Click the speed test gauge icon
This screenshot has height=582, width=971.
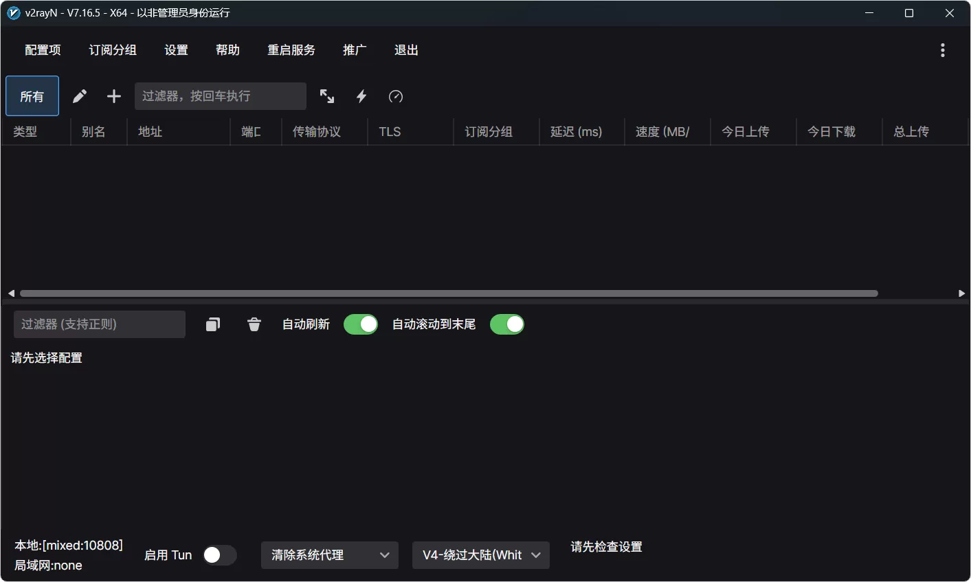[396, 96]
